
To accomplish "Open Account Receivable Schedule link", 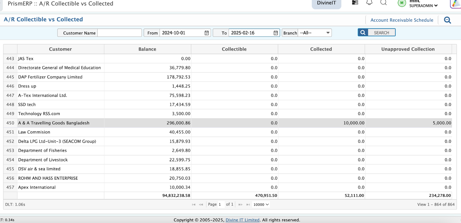I will (402, 20).
